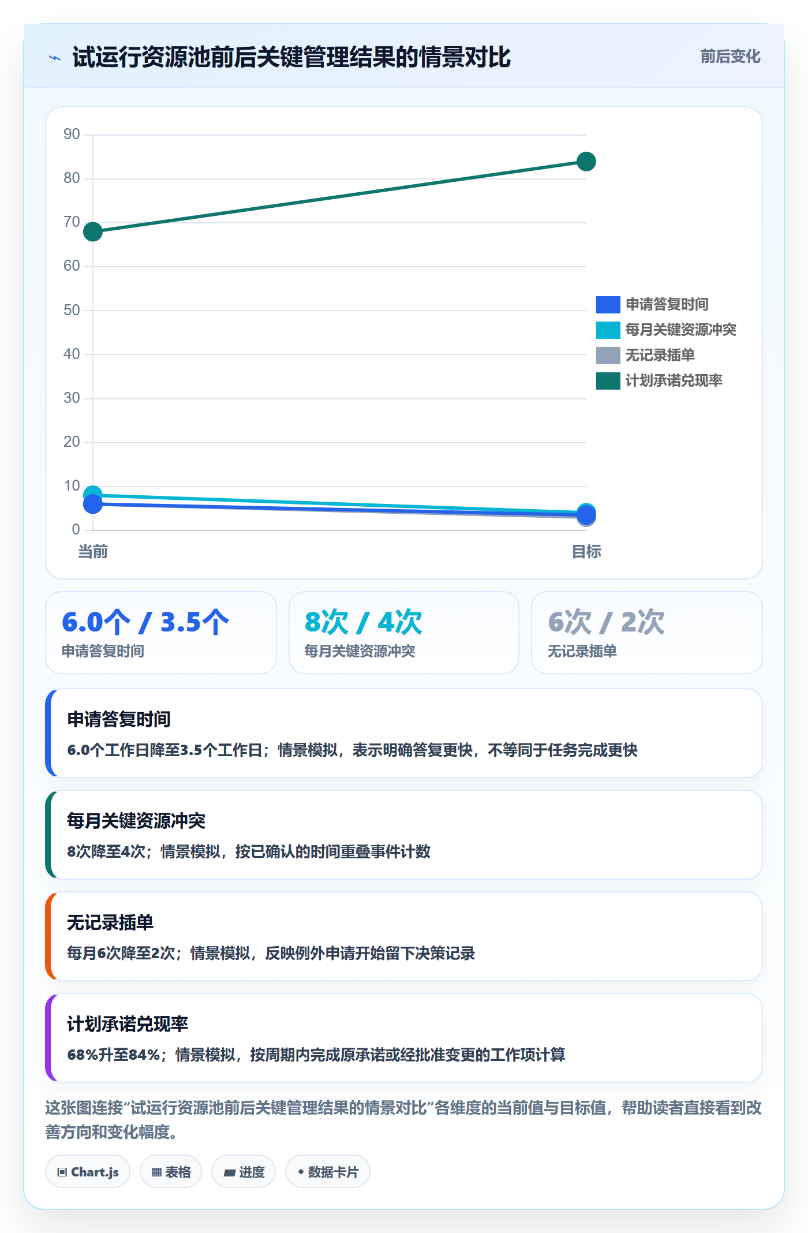The height and width of the screenshot is (1233, 808).
Task: Click the grid icon in 表格 chip
Action: [157, 1172]
